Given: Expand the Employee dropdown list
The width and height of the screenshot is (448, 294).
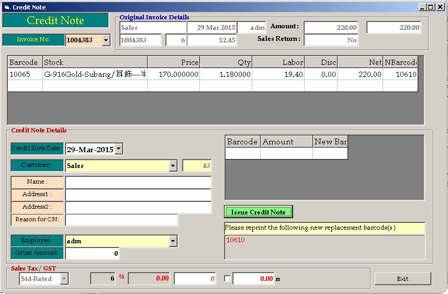Looking at the screenshot, I should [173, 241].
